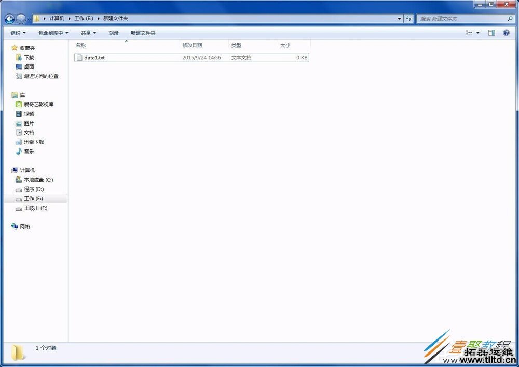This screenshot has width=519, height=367.
Task: Open the 组织 menu
Action: [x=17, y=33]
